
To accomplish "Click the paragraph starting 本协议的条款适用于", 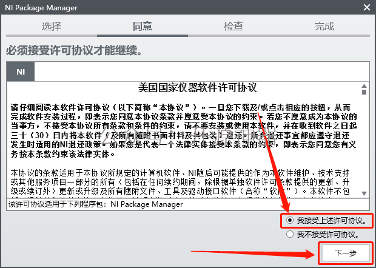I will (x=180, y=182).
